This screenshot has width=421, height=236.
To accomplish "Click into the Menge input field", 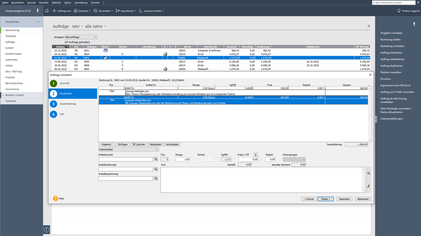I will [x=183, y=159].
